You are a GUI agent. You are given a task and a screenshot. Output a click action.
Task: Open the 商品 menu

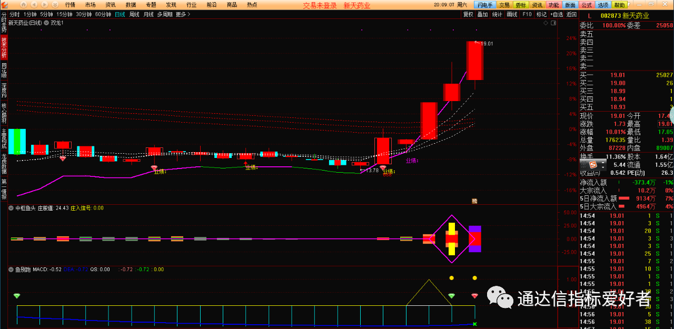pyautogui.click(x=232, y=5)
